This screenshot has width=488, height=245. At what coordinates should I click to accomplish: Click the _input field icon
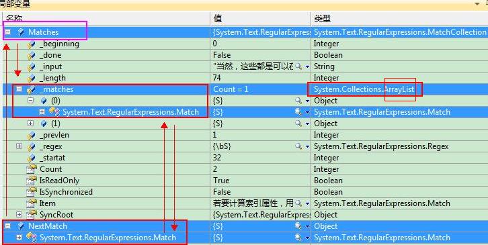click(32, 66)
